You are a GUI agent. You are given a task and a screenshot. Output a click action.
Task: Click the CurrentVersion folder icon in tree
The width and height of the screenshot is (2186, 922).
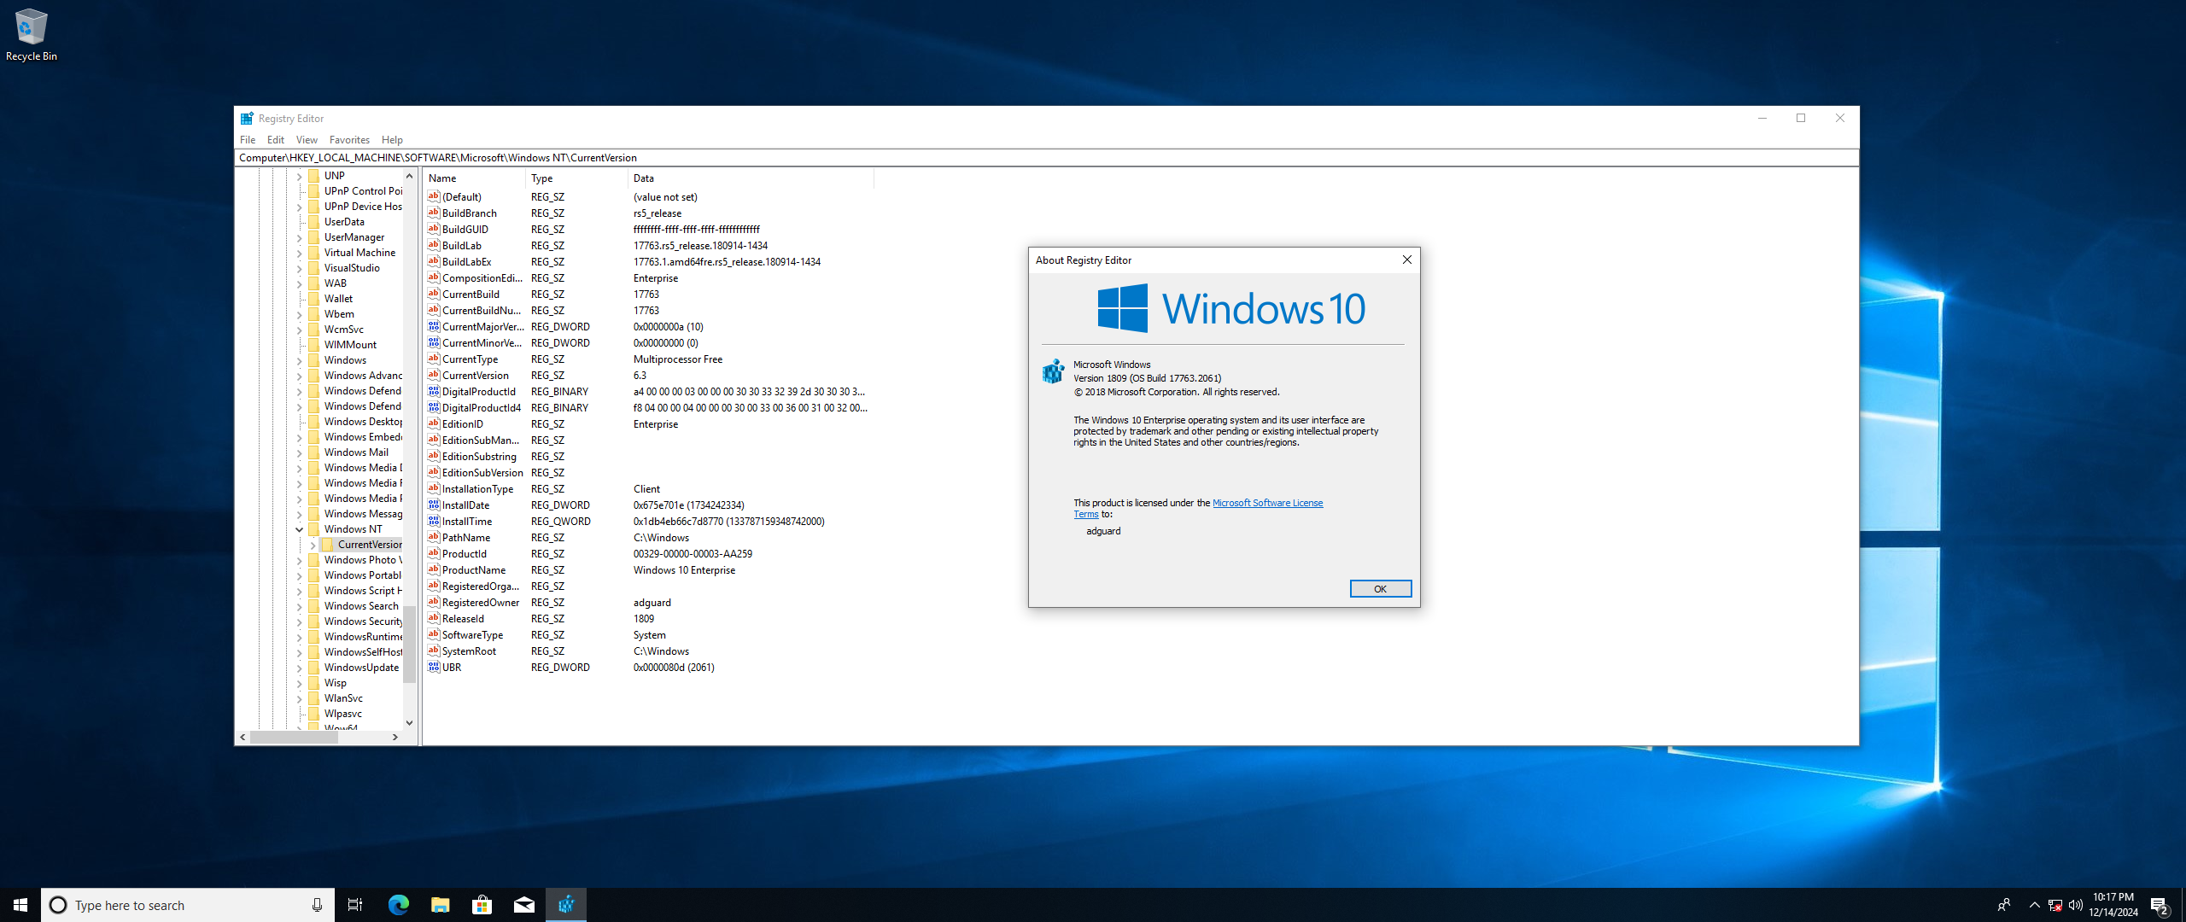coord(328,545)
